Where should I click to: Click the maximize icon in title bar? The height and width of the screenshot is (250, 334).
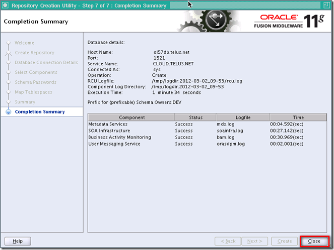point(326,5)
